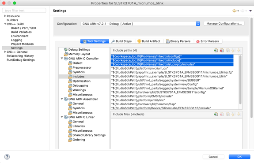Image resolution: width=254 pixels, height=163 pixels.
Task: Click the OK button
Action: click(239, 157)
